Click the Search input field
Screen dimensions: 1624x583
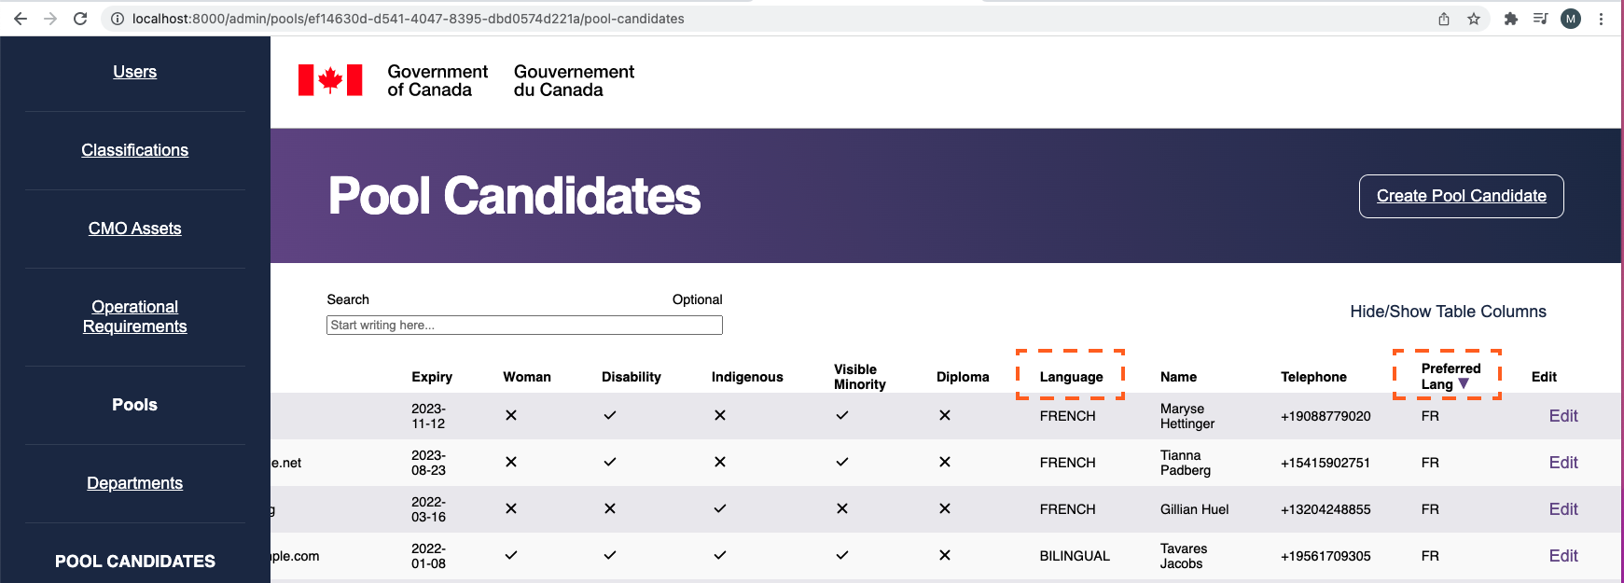pyautogui.click(x=524, y=325)
